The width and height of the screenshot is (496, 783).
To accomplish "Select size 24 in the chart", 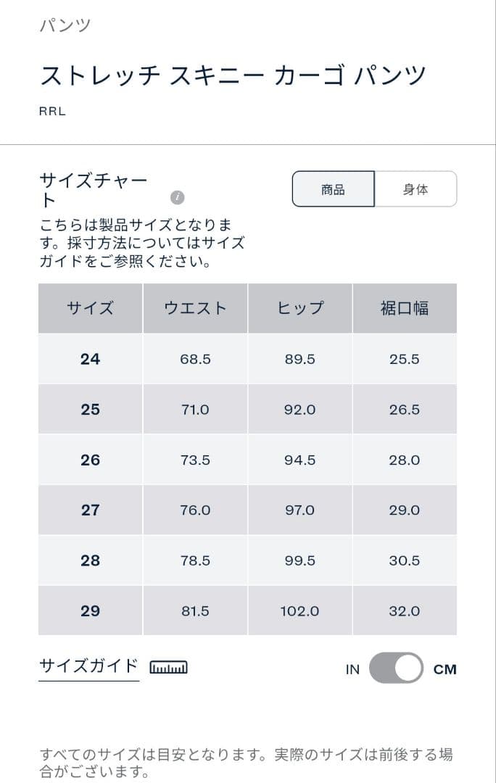I will tap(90, 359).
